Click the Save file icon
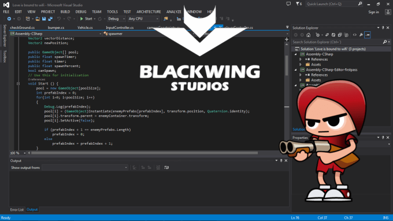The width and height of the screenshot is (393, 221). (x=44, y=19)
